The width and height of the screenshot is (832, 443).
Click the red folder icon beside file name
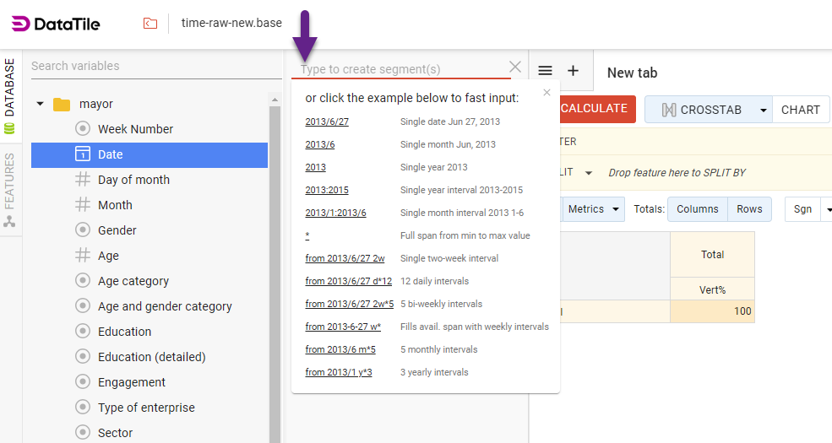pyautogui.click(x=150, y=23)
